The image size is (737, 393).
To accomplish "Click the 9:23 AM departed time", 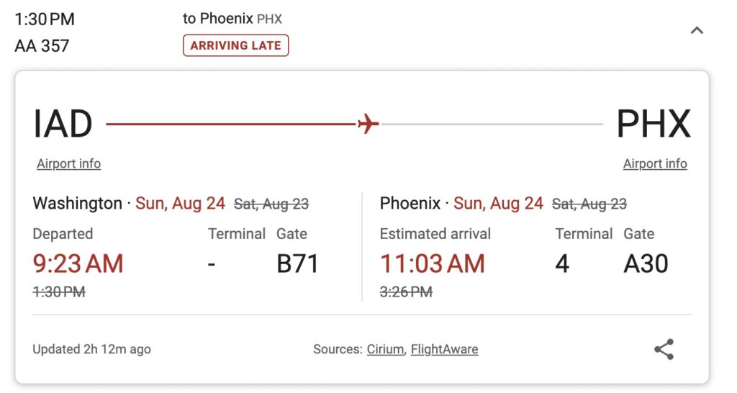I will (x=78, y=263).
